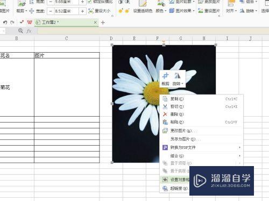Choose 剪切 cut from the context menu
This screenshot has width=269, height=201.
point(201,106)
